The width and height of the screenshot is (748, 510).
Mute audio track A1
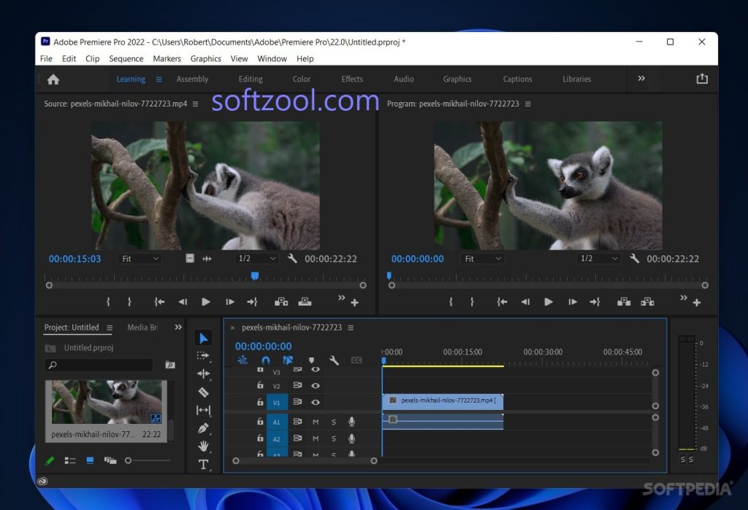(316, 421)
